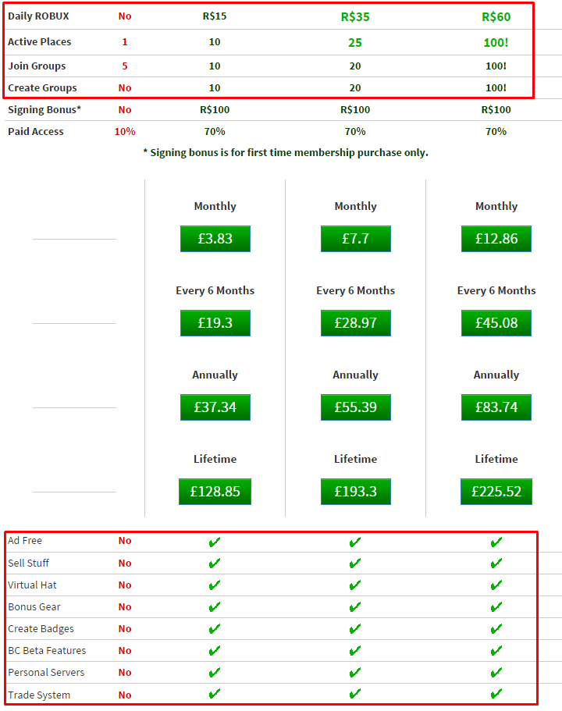Click the middle checkmark in Trade System row
This screenshot has width=562, height=711.
355,693
